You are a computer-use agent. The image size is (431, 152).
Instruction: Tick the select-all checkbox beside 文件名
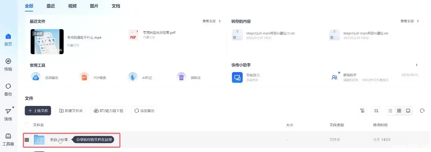pyautogui.click(x=27, y=125)
